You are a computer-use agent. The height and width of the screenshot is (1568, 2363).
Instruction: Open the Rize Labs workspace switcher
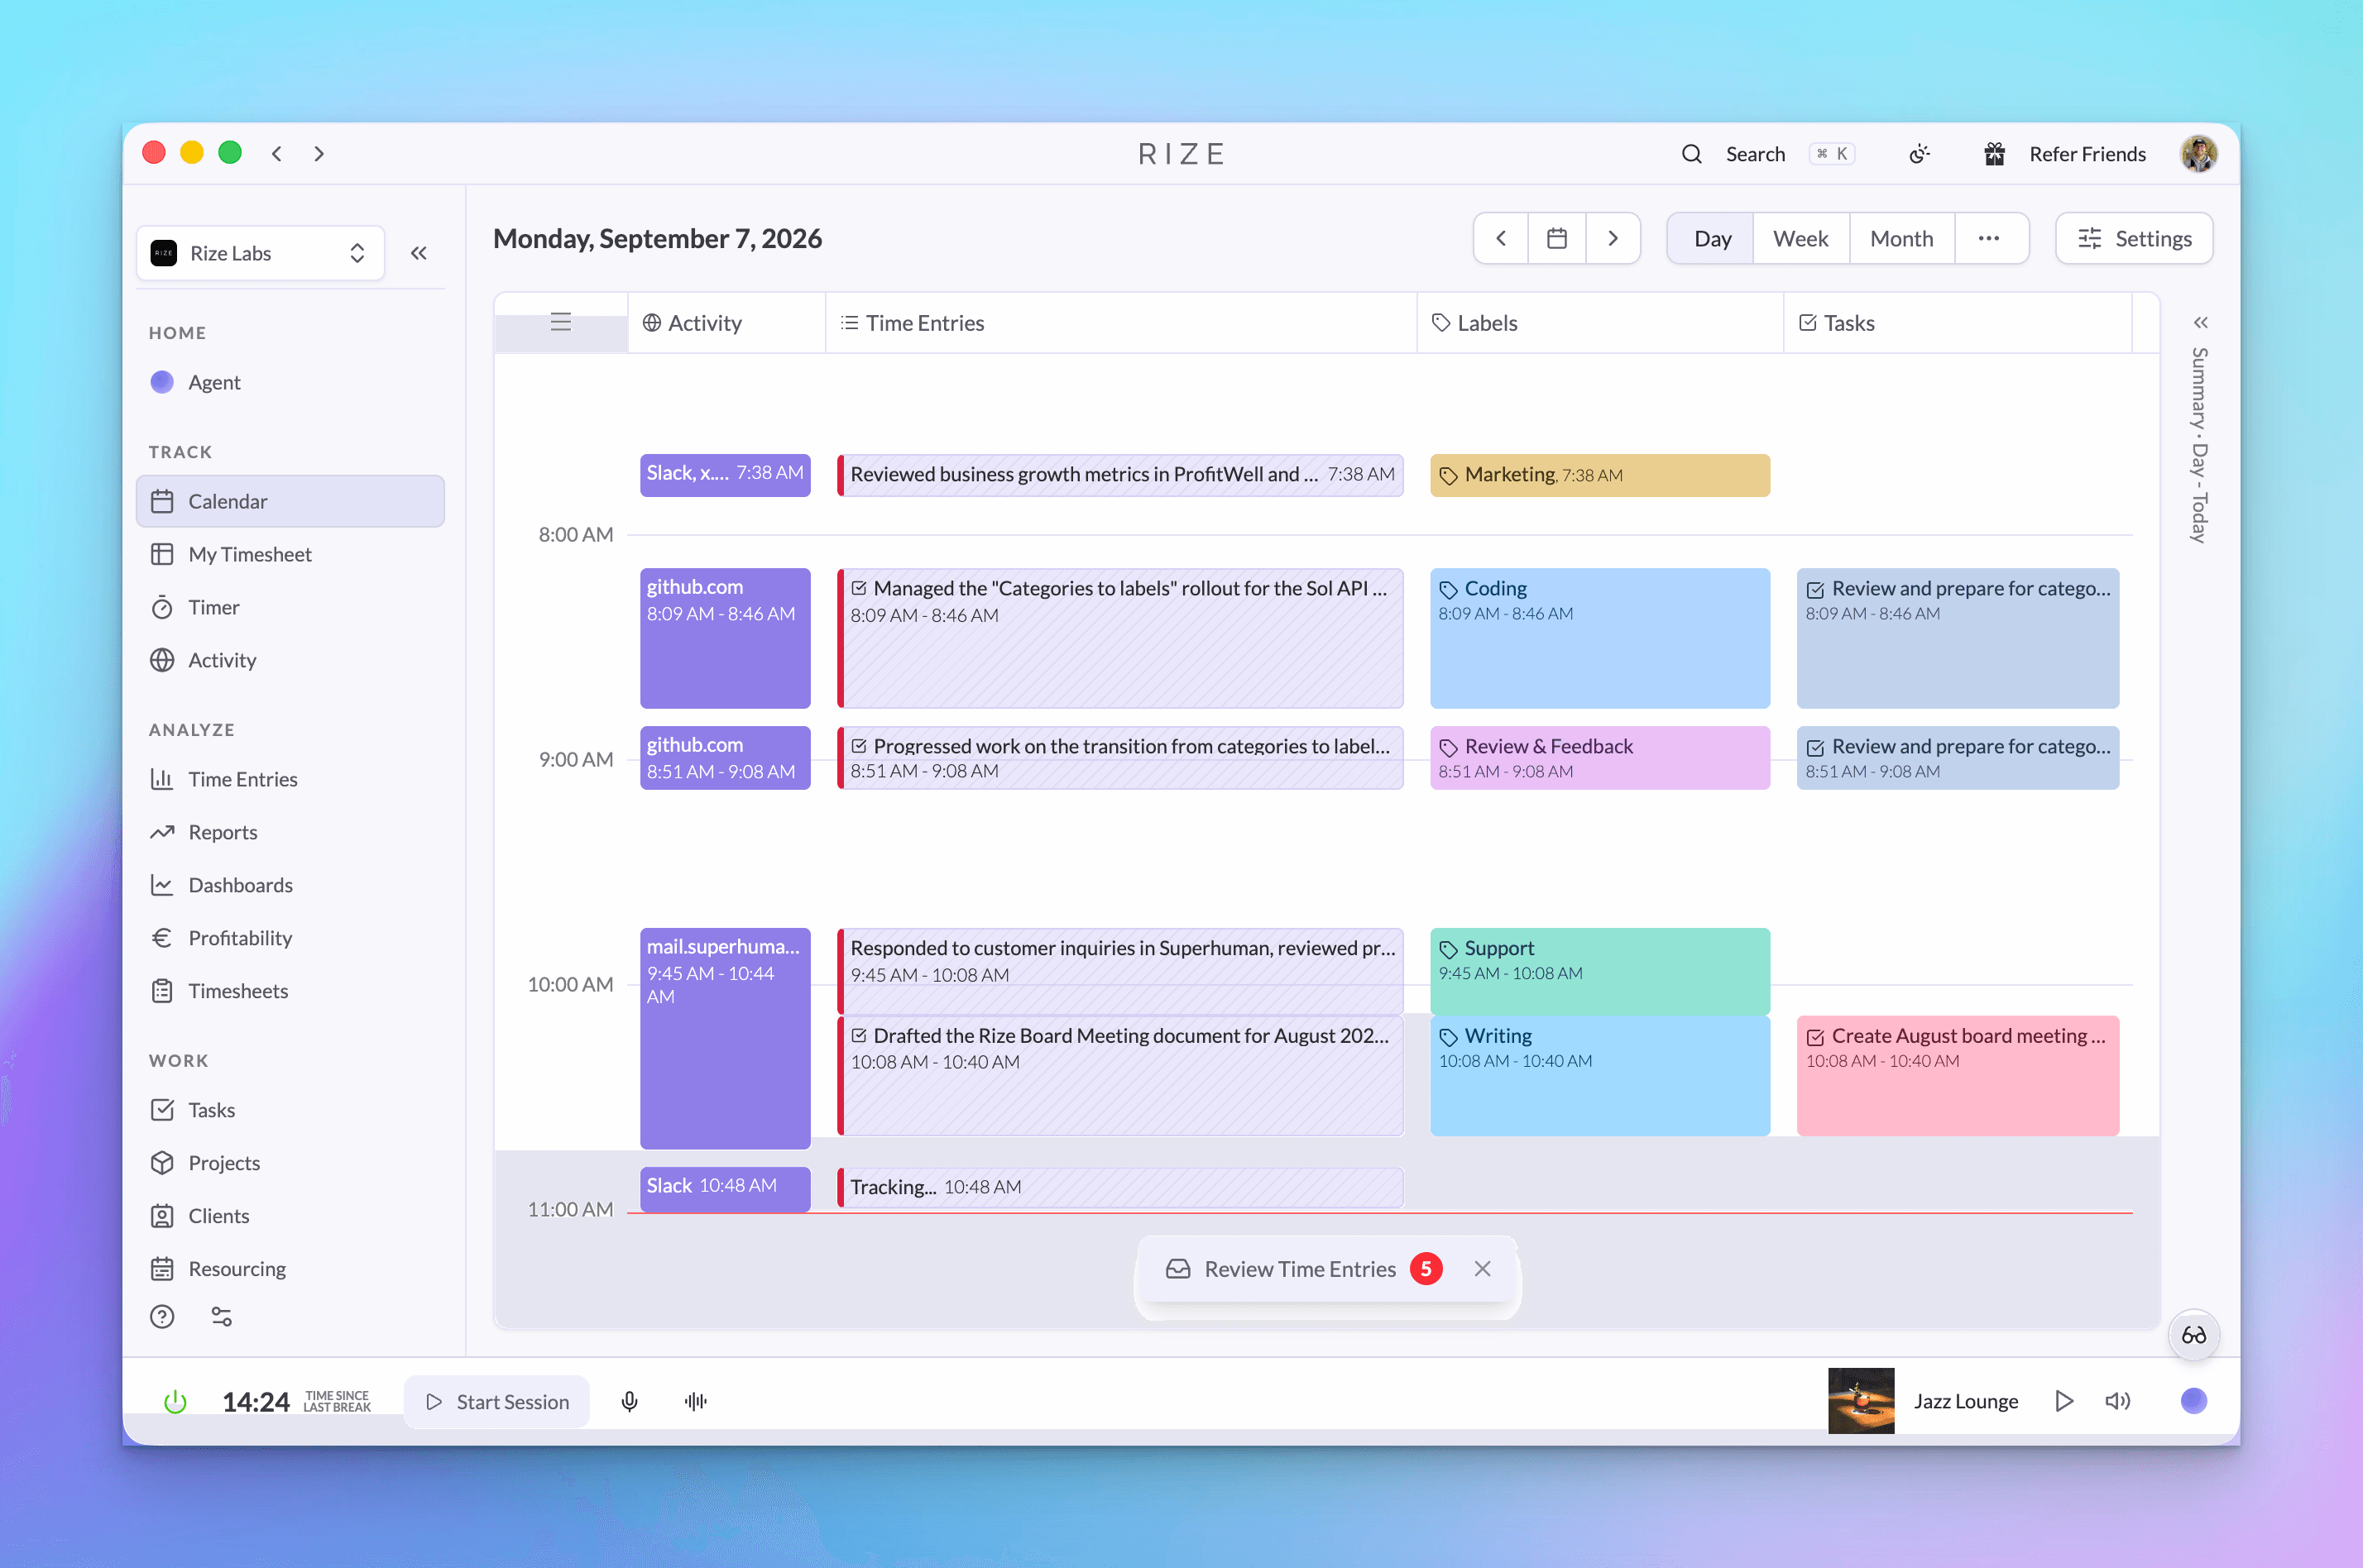click(260, 253)
